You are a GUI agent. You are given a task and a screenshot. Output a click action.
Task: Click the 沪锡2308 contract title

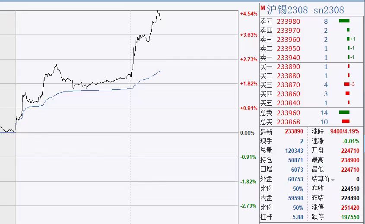click(287, 9)
